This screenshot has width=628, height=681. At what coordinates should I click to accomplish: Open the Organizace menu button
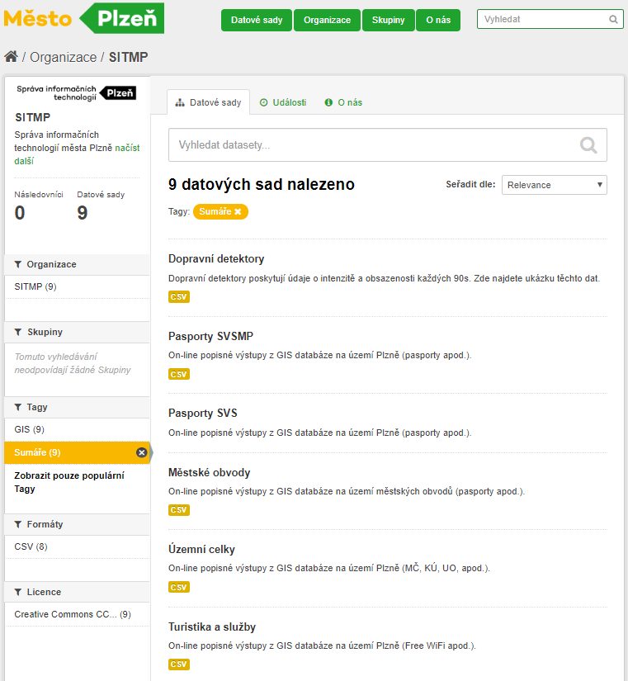[327, 20]
